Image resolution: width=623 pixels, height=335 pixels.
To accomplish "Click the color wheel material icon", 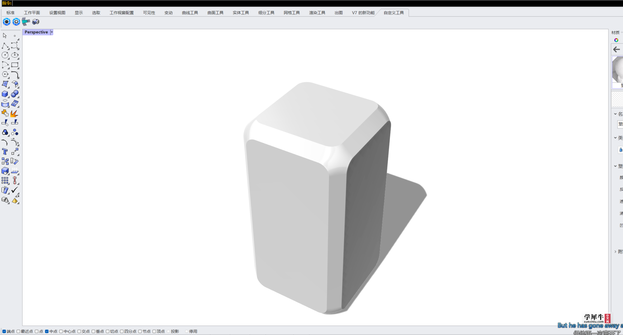I will pos(616,40).
